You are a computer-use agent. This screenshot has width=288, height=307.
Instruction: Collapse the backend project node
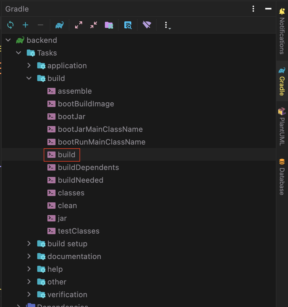click(8, 40)
